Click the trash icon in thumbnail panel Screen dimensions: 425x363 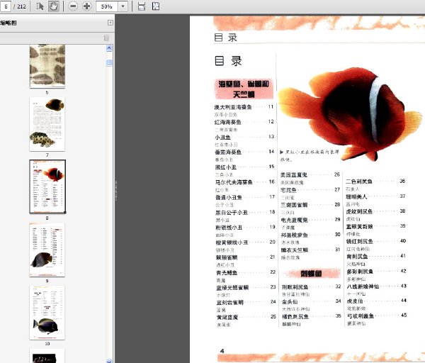pos(106,38)
